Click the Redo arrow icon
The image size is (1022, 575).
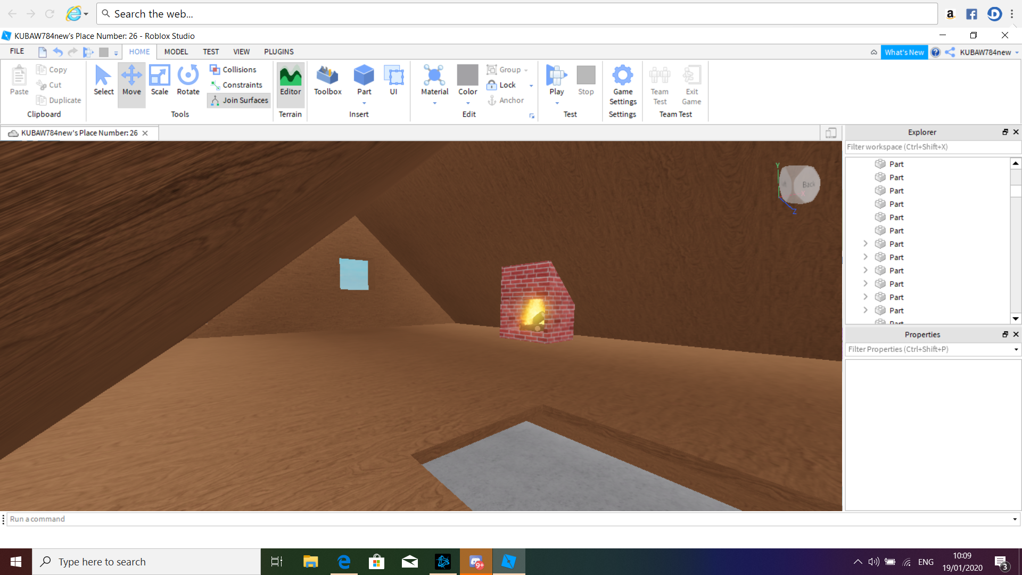(73, 52)
